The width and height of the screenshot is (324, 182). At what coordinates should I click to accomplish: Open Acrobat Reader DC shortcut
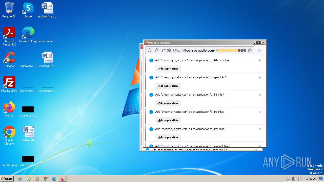click(9, 37)
